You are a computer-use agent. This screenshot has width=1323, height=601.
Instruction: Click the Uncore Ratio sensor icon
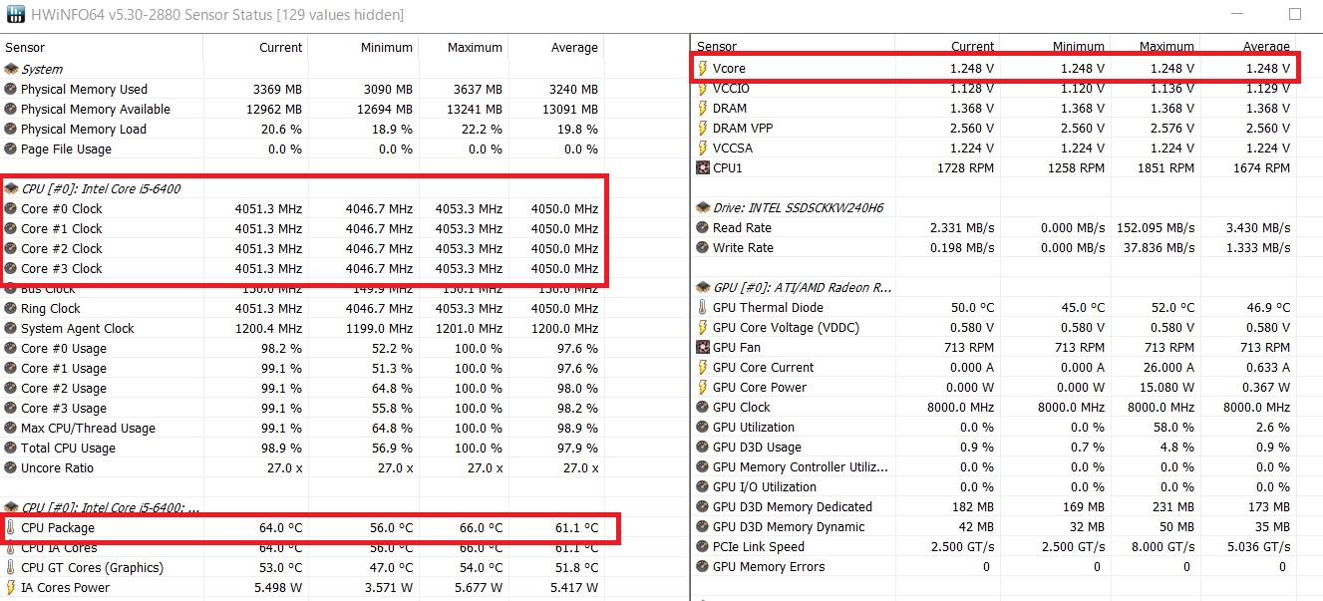pyautogui.click(x=11, y=467)
